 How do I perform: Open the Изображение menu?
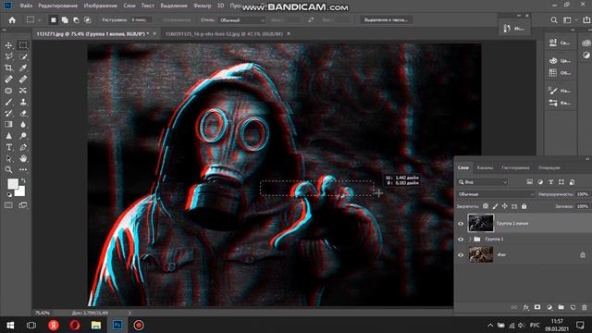click(100, 6)
